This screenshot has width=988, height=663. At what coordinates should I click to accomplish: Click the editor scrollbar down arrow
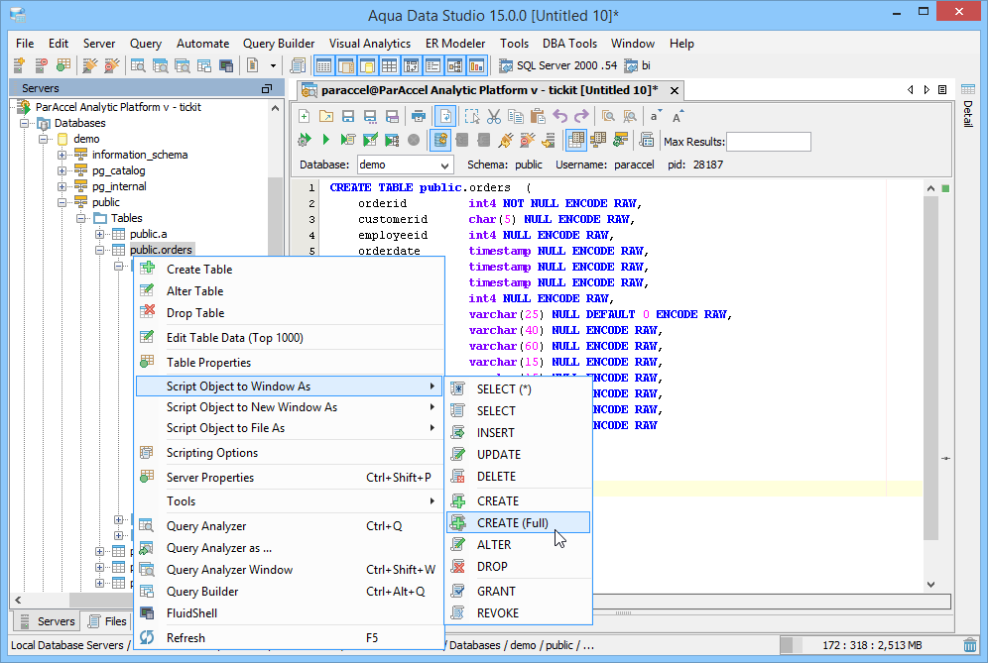930,585
